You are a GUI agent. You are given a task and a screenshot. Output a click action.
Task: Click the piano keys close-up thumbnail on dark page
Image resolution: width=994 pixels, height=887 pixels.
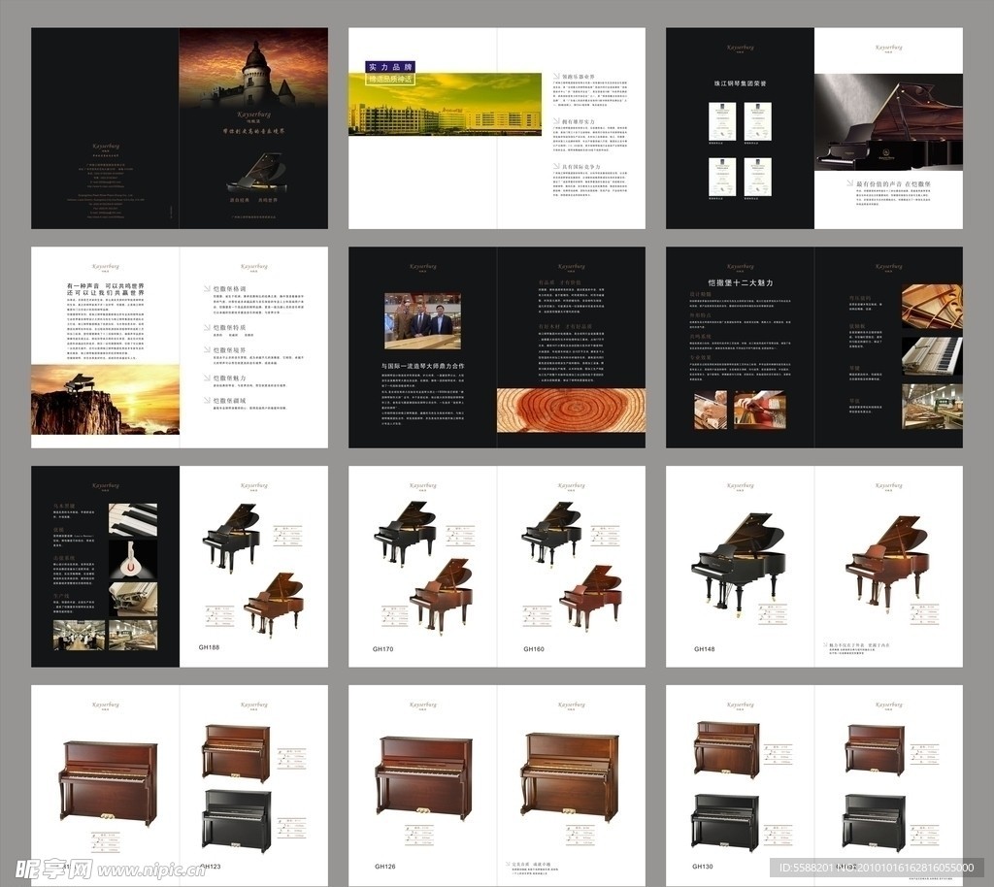point(133,519)
